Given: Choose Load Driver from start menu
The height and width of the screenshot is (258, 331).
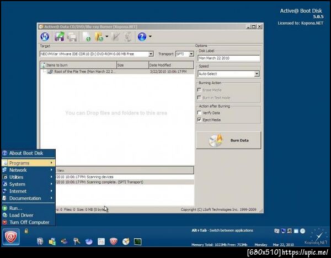Looking at the screenshot, I should [x=28, y=215].
